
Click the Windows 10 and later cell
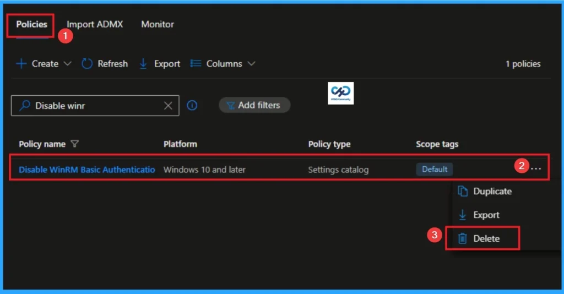[x=204, y=170]
